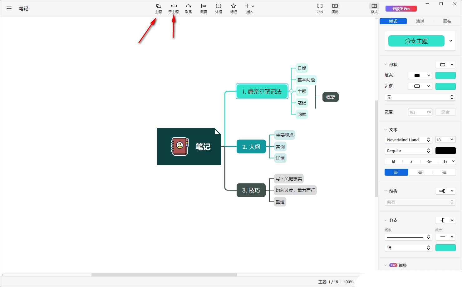Open the 标记 marker tool

233,8
